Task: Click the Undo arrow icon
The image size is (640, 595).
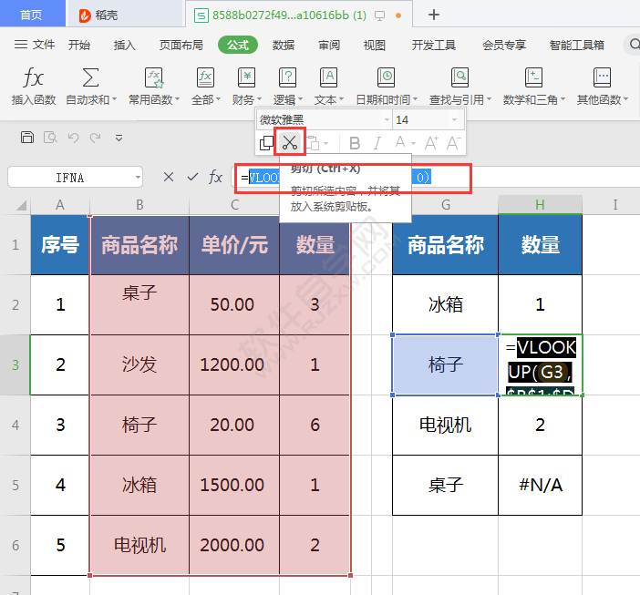Action: click(x=74, y=138)
